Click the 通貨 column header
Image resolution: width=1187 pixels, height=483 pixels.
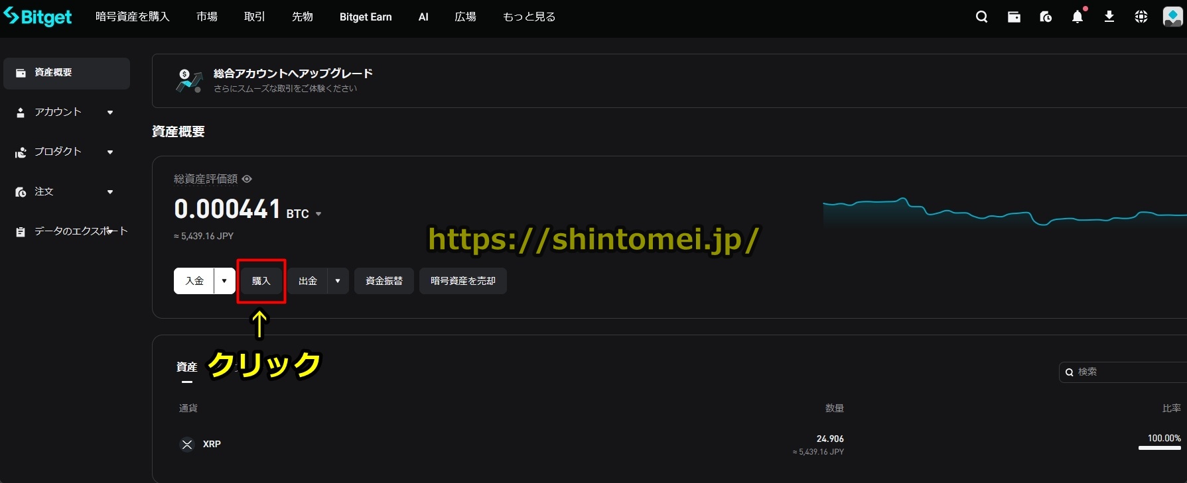tap(188, 408)
